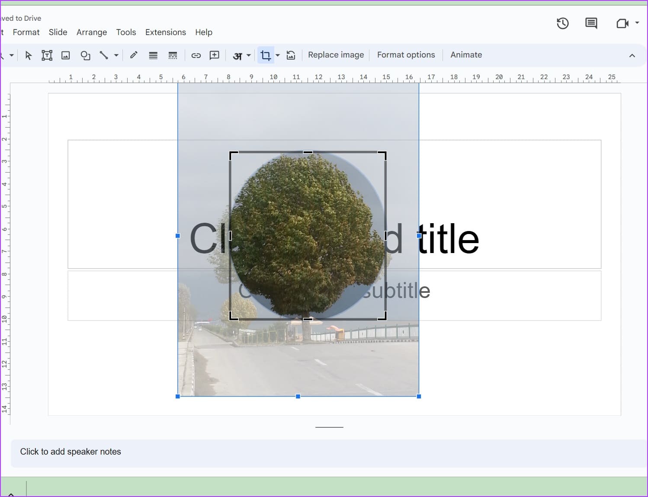Click the border color pencil icon
This screenshot has width=648, height=497.
[134, 55]
